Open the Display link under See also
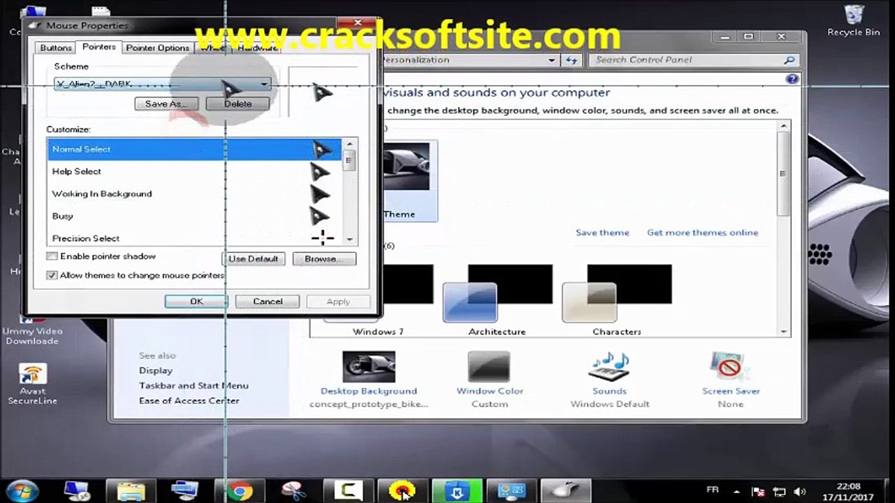 coord(155,370)
